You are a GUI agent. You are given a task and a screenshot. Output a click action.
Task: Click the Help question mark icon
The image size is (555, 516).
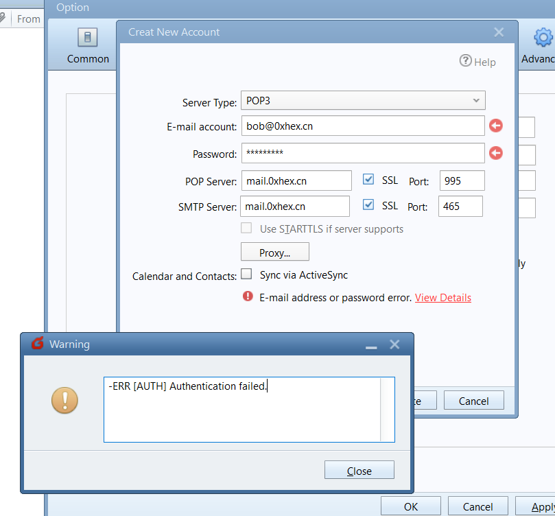pyautogui.click(x=466, y=61)
